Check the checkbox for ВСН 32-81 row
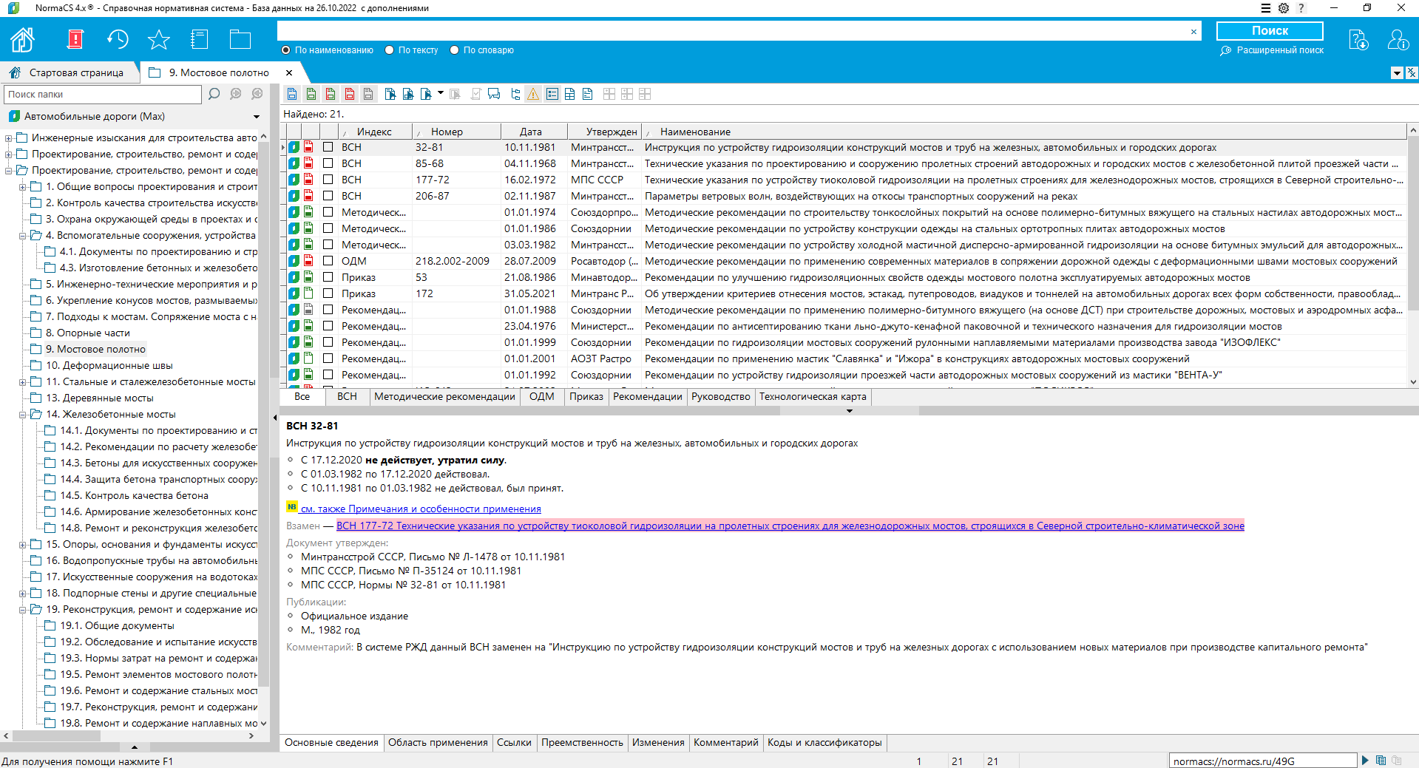 pos(328,147)
